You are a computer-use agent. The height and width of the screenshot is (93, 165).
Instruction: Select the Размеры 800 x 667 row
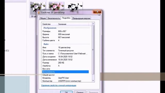[65, 31]
